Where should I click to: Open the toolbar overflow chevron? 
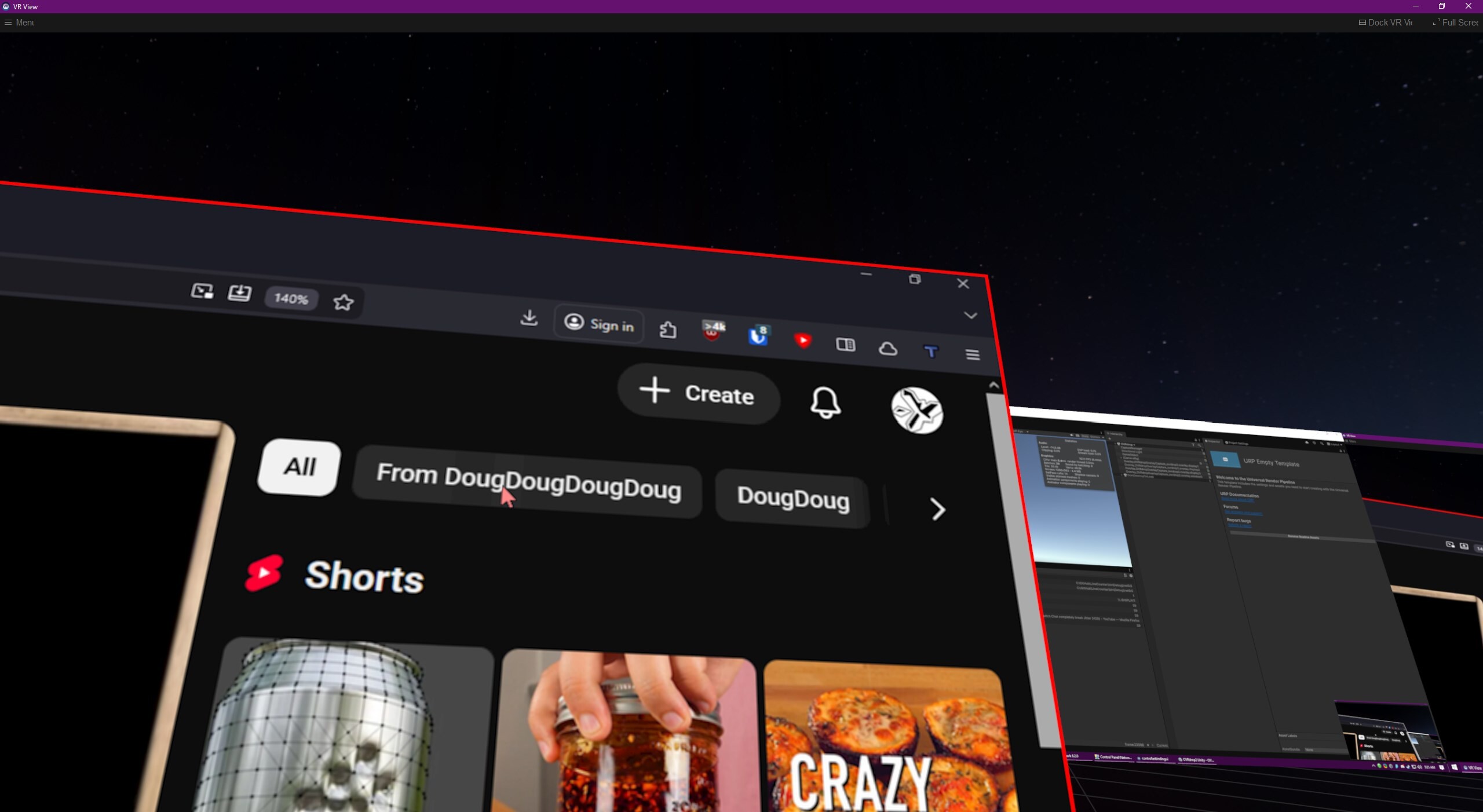click(x=970, y=315)
